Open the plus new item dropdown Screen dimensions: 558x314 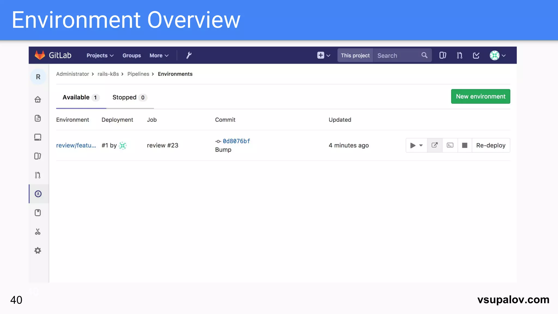(x=323, y=55)
